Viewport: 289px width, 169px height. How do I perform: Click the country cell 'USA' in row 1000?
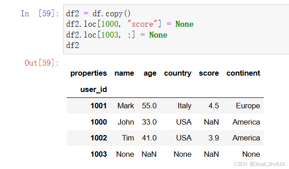tap(184, 122)
